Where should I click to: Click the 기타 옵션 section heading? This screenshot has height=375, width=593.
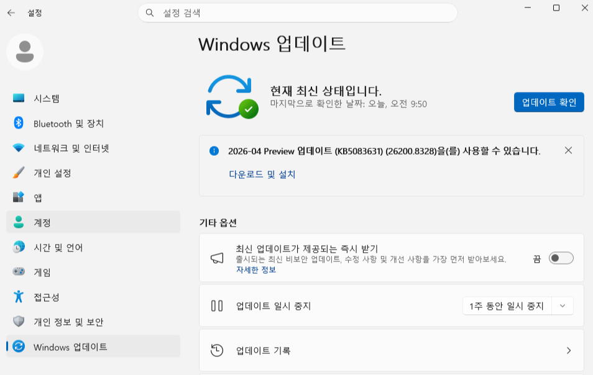[218, 222]
